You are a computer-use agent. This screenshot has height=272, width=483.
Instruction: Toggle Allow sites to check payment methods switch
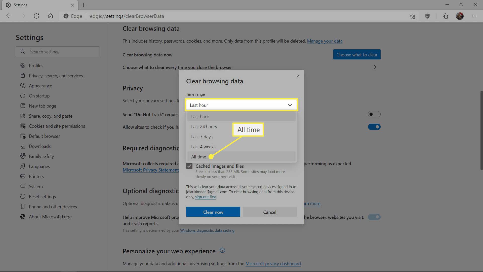pyautogui.click(x=374, y=127)
